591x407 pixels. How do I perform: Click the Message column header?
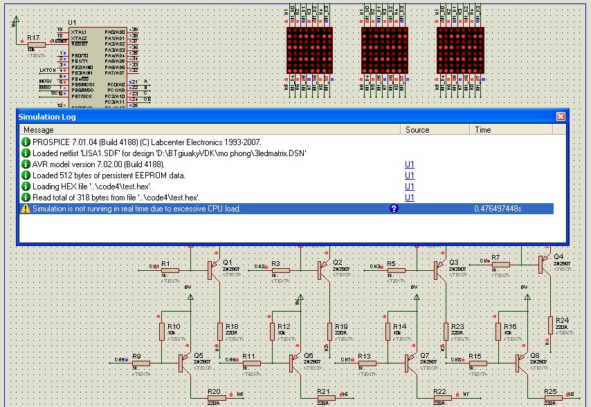[x=210, y=130]
